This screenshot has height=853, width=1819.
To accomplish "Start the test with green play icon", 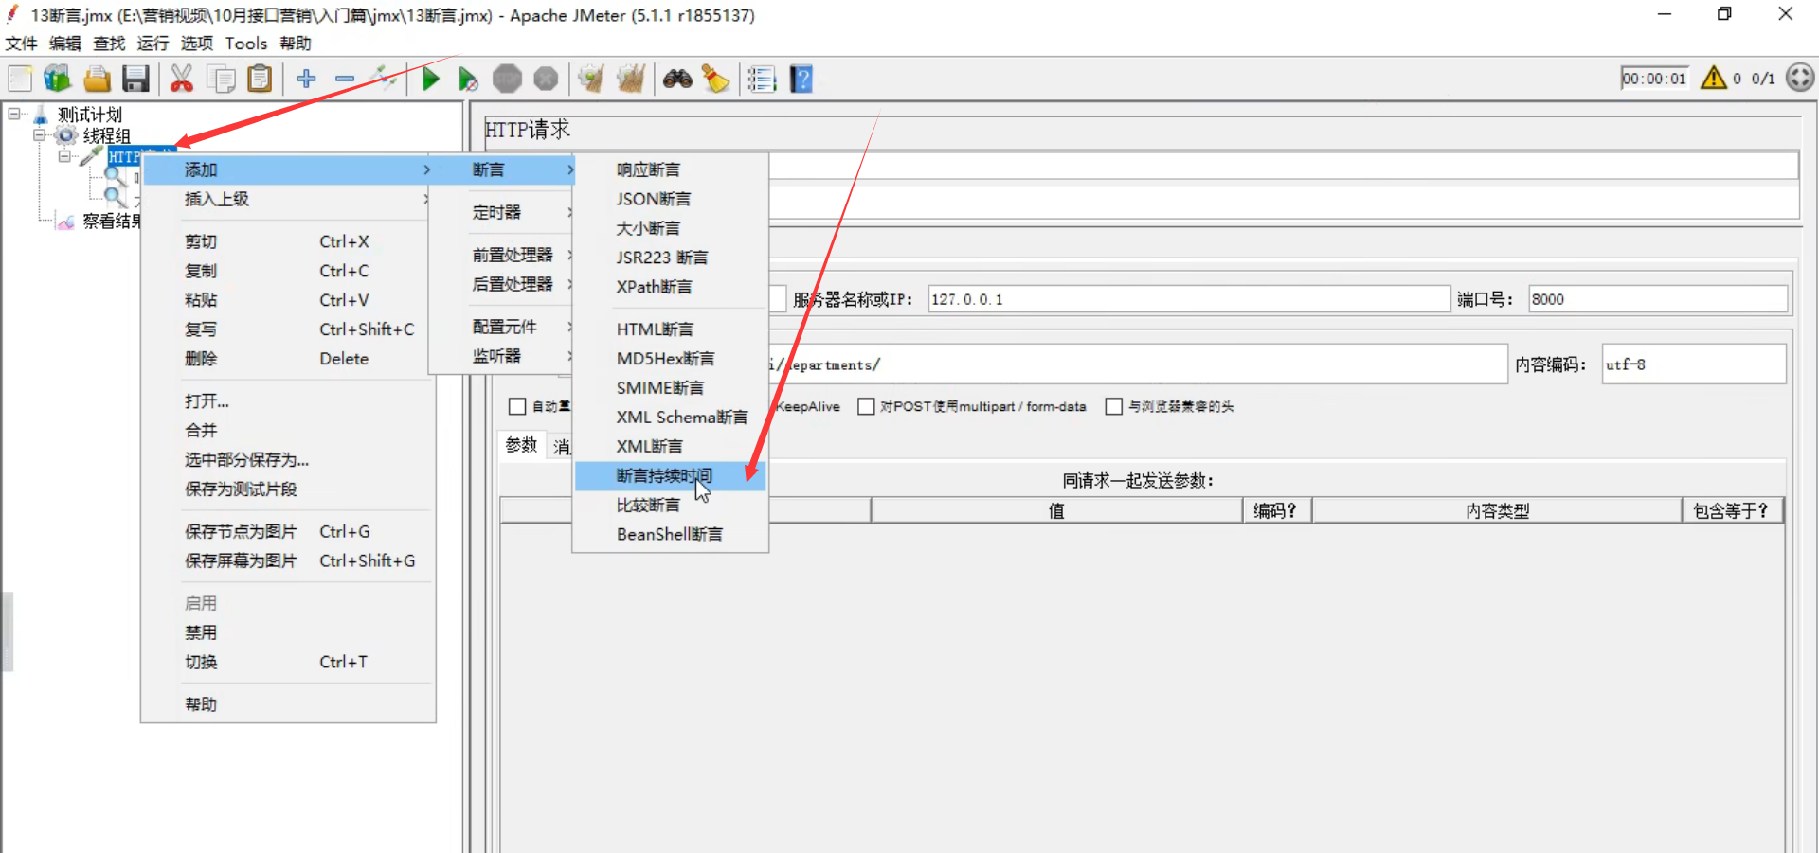I will [430, 79].
